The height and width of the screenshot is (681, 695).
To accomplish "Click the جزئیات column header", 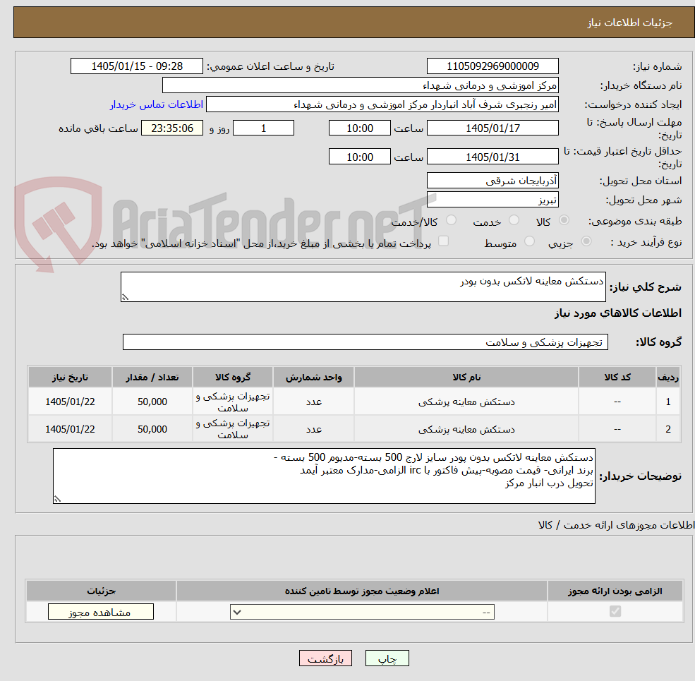I will [101, 591].
